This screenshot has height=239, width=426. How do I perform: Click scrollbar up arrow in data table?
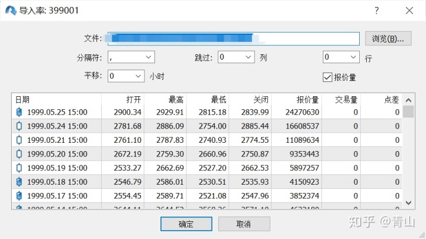tap(408, 100)
